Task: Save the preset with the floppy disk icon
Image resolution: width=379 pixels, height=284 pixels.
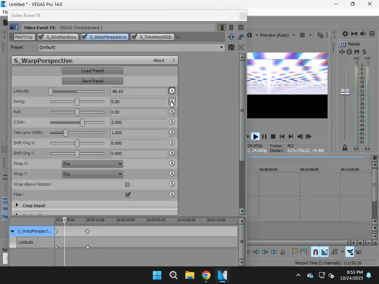Action: (x=231, y=47)
